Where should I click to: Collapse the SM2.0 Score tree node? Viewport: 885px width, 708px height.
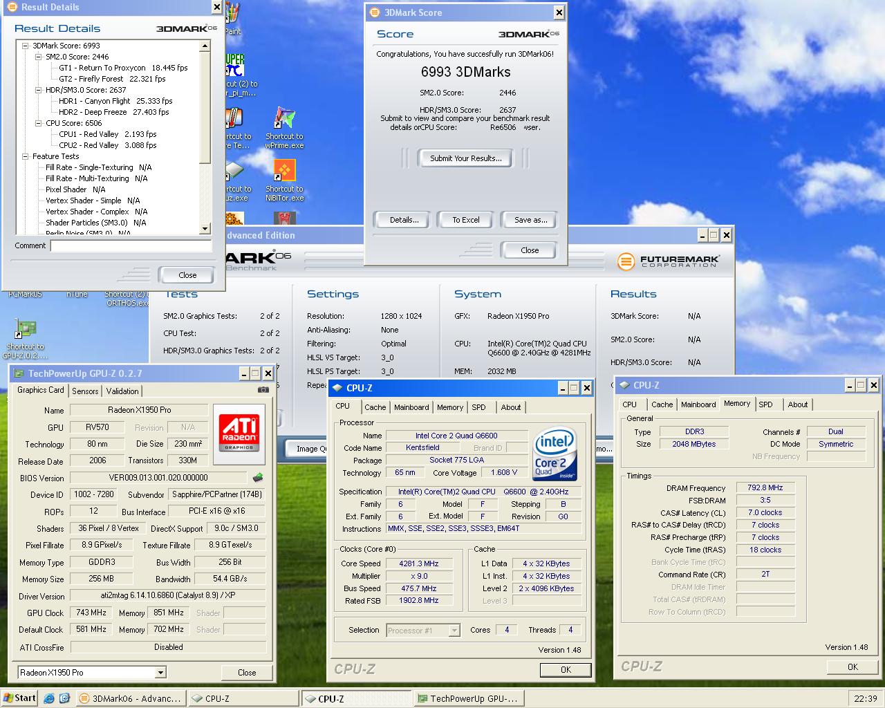coord(39,57)
